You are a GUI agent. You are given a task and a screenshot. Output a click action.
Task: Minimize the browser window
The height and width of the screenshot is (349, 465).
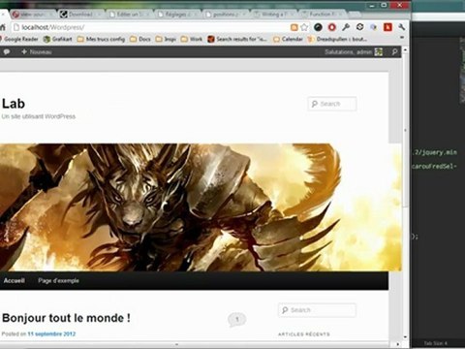373,5
